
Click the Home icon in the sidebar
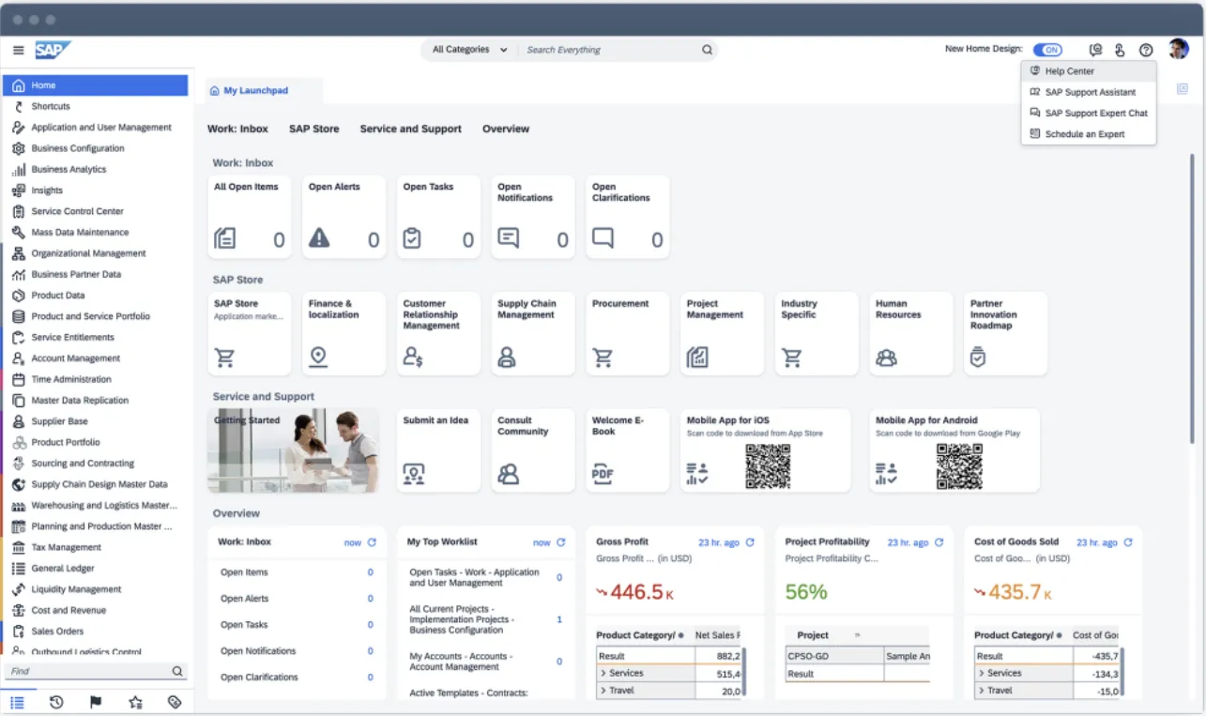coord(21,84)
